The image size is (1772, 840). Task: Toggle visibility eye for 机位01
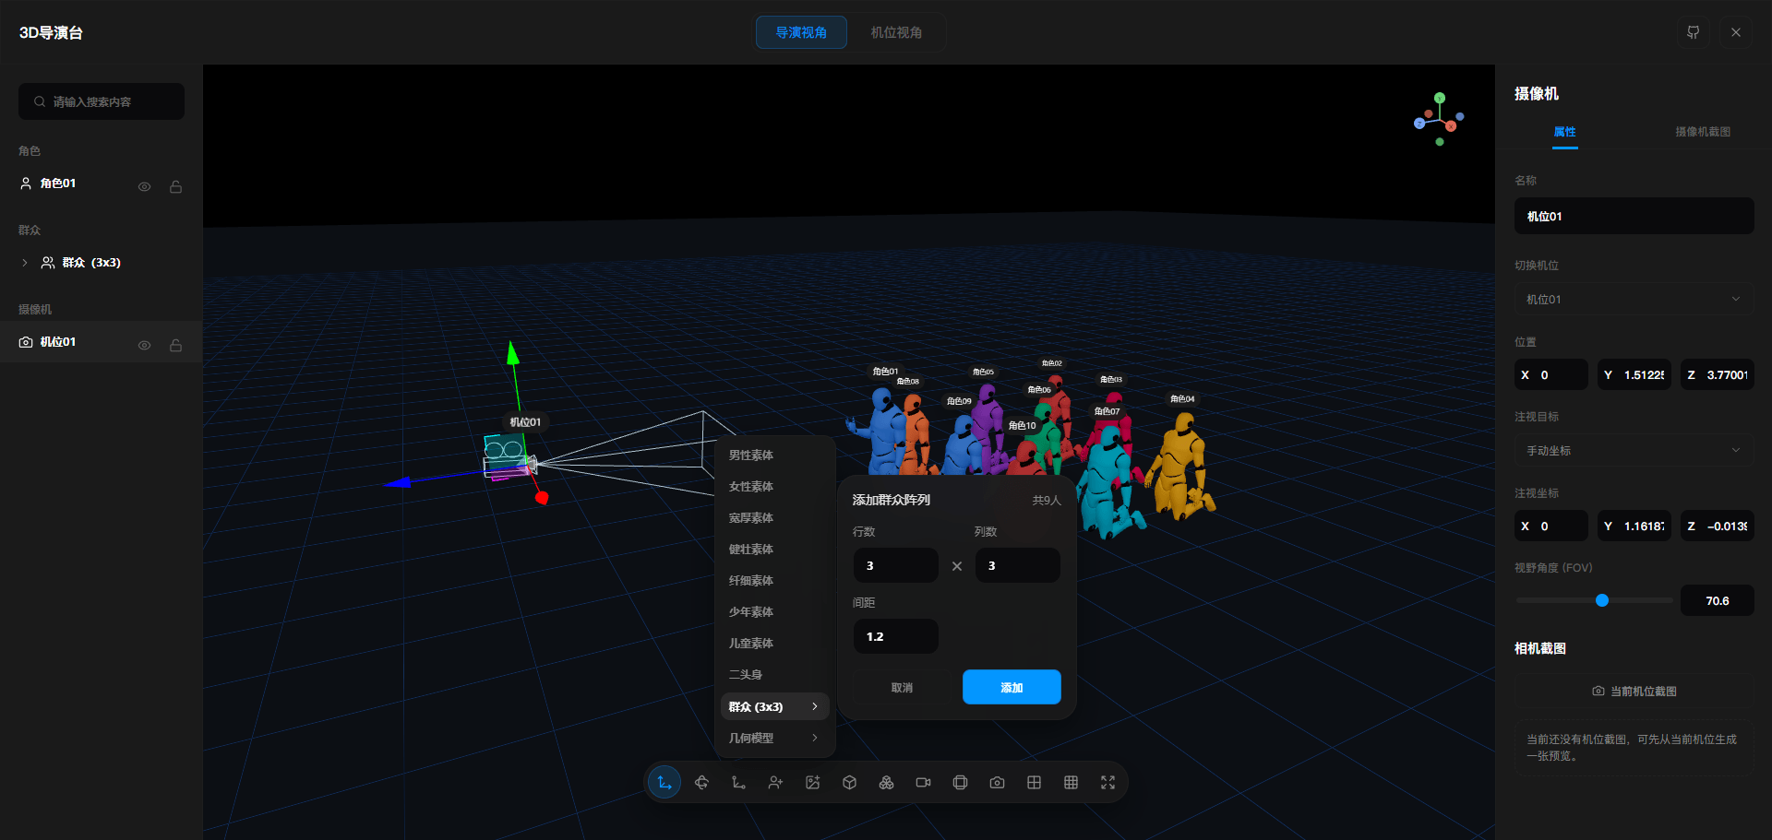pos(145,345)
